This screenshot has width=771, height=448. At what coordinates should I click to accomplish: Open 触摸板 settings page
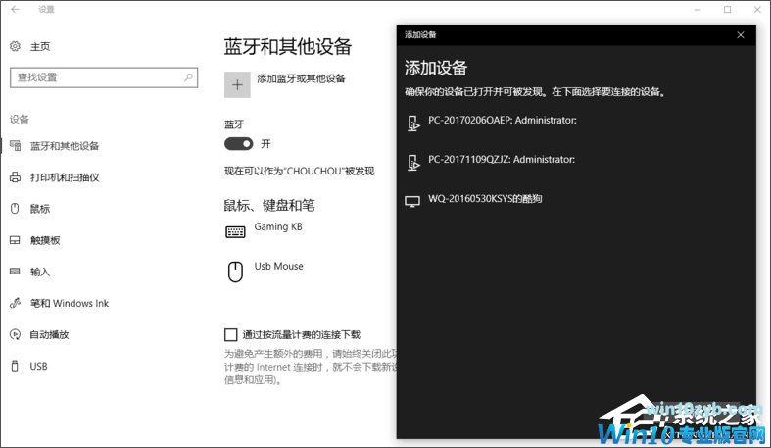45,240
